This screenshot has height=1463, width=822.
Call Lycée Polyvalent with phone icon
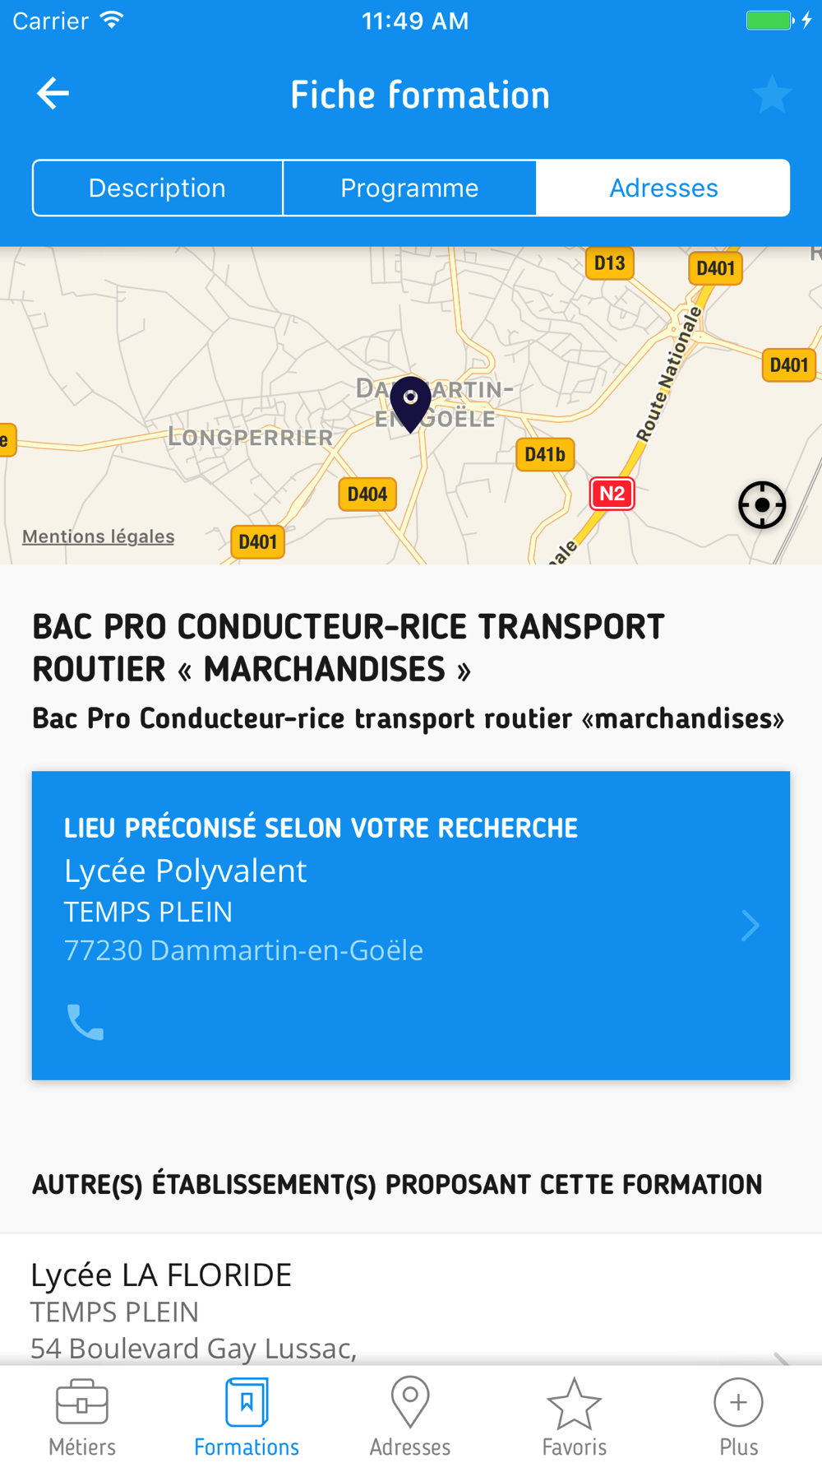(85, 1022)
